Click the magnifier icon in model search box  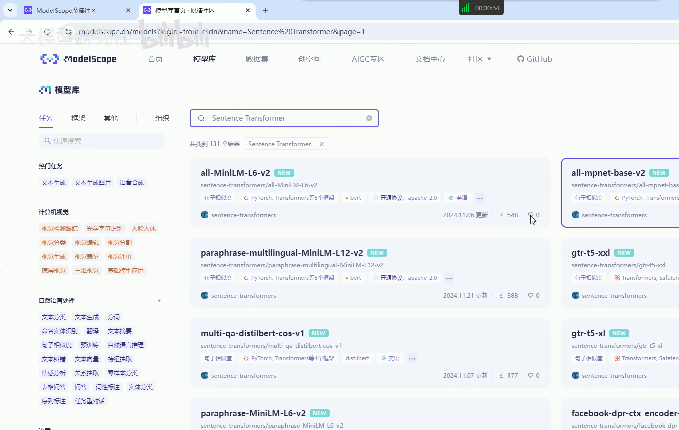click(201, 118)
